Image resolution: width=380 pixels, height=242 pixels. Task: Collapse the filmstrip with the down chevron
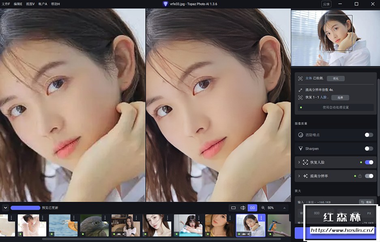click(5, 207)
